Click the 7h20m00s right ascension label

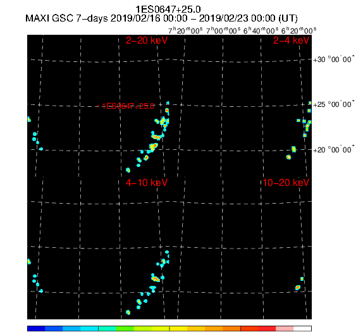click(185, 30)
